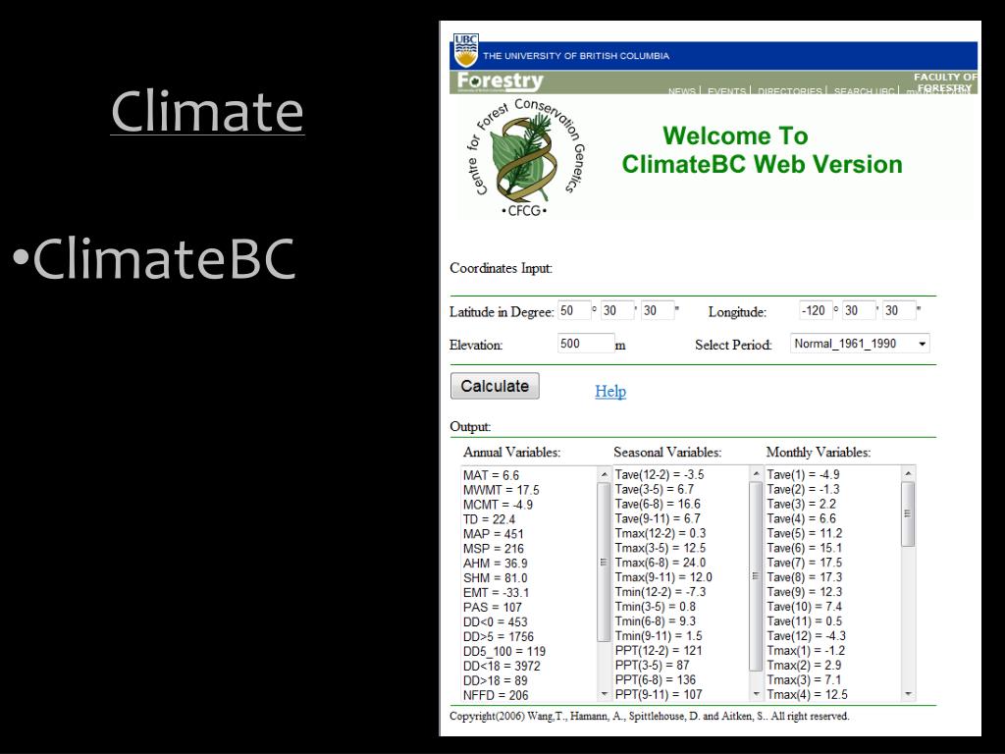Click the UBC crest logo
Image resolution: width=1005 pixels, height=754 pixels.
coord(466,51)
